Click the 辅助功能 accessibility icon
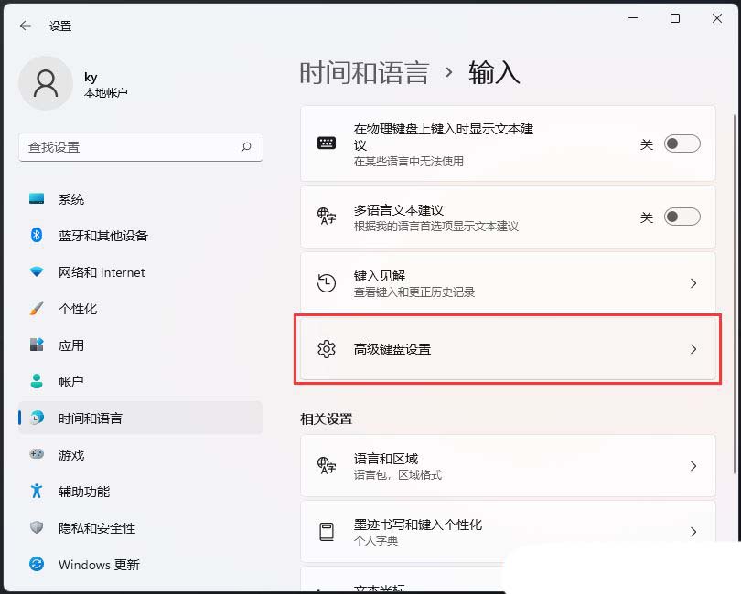This screenshot has width=741, height=594. click(x=37, y=491)
